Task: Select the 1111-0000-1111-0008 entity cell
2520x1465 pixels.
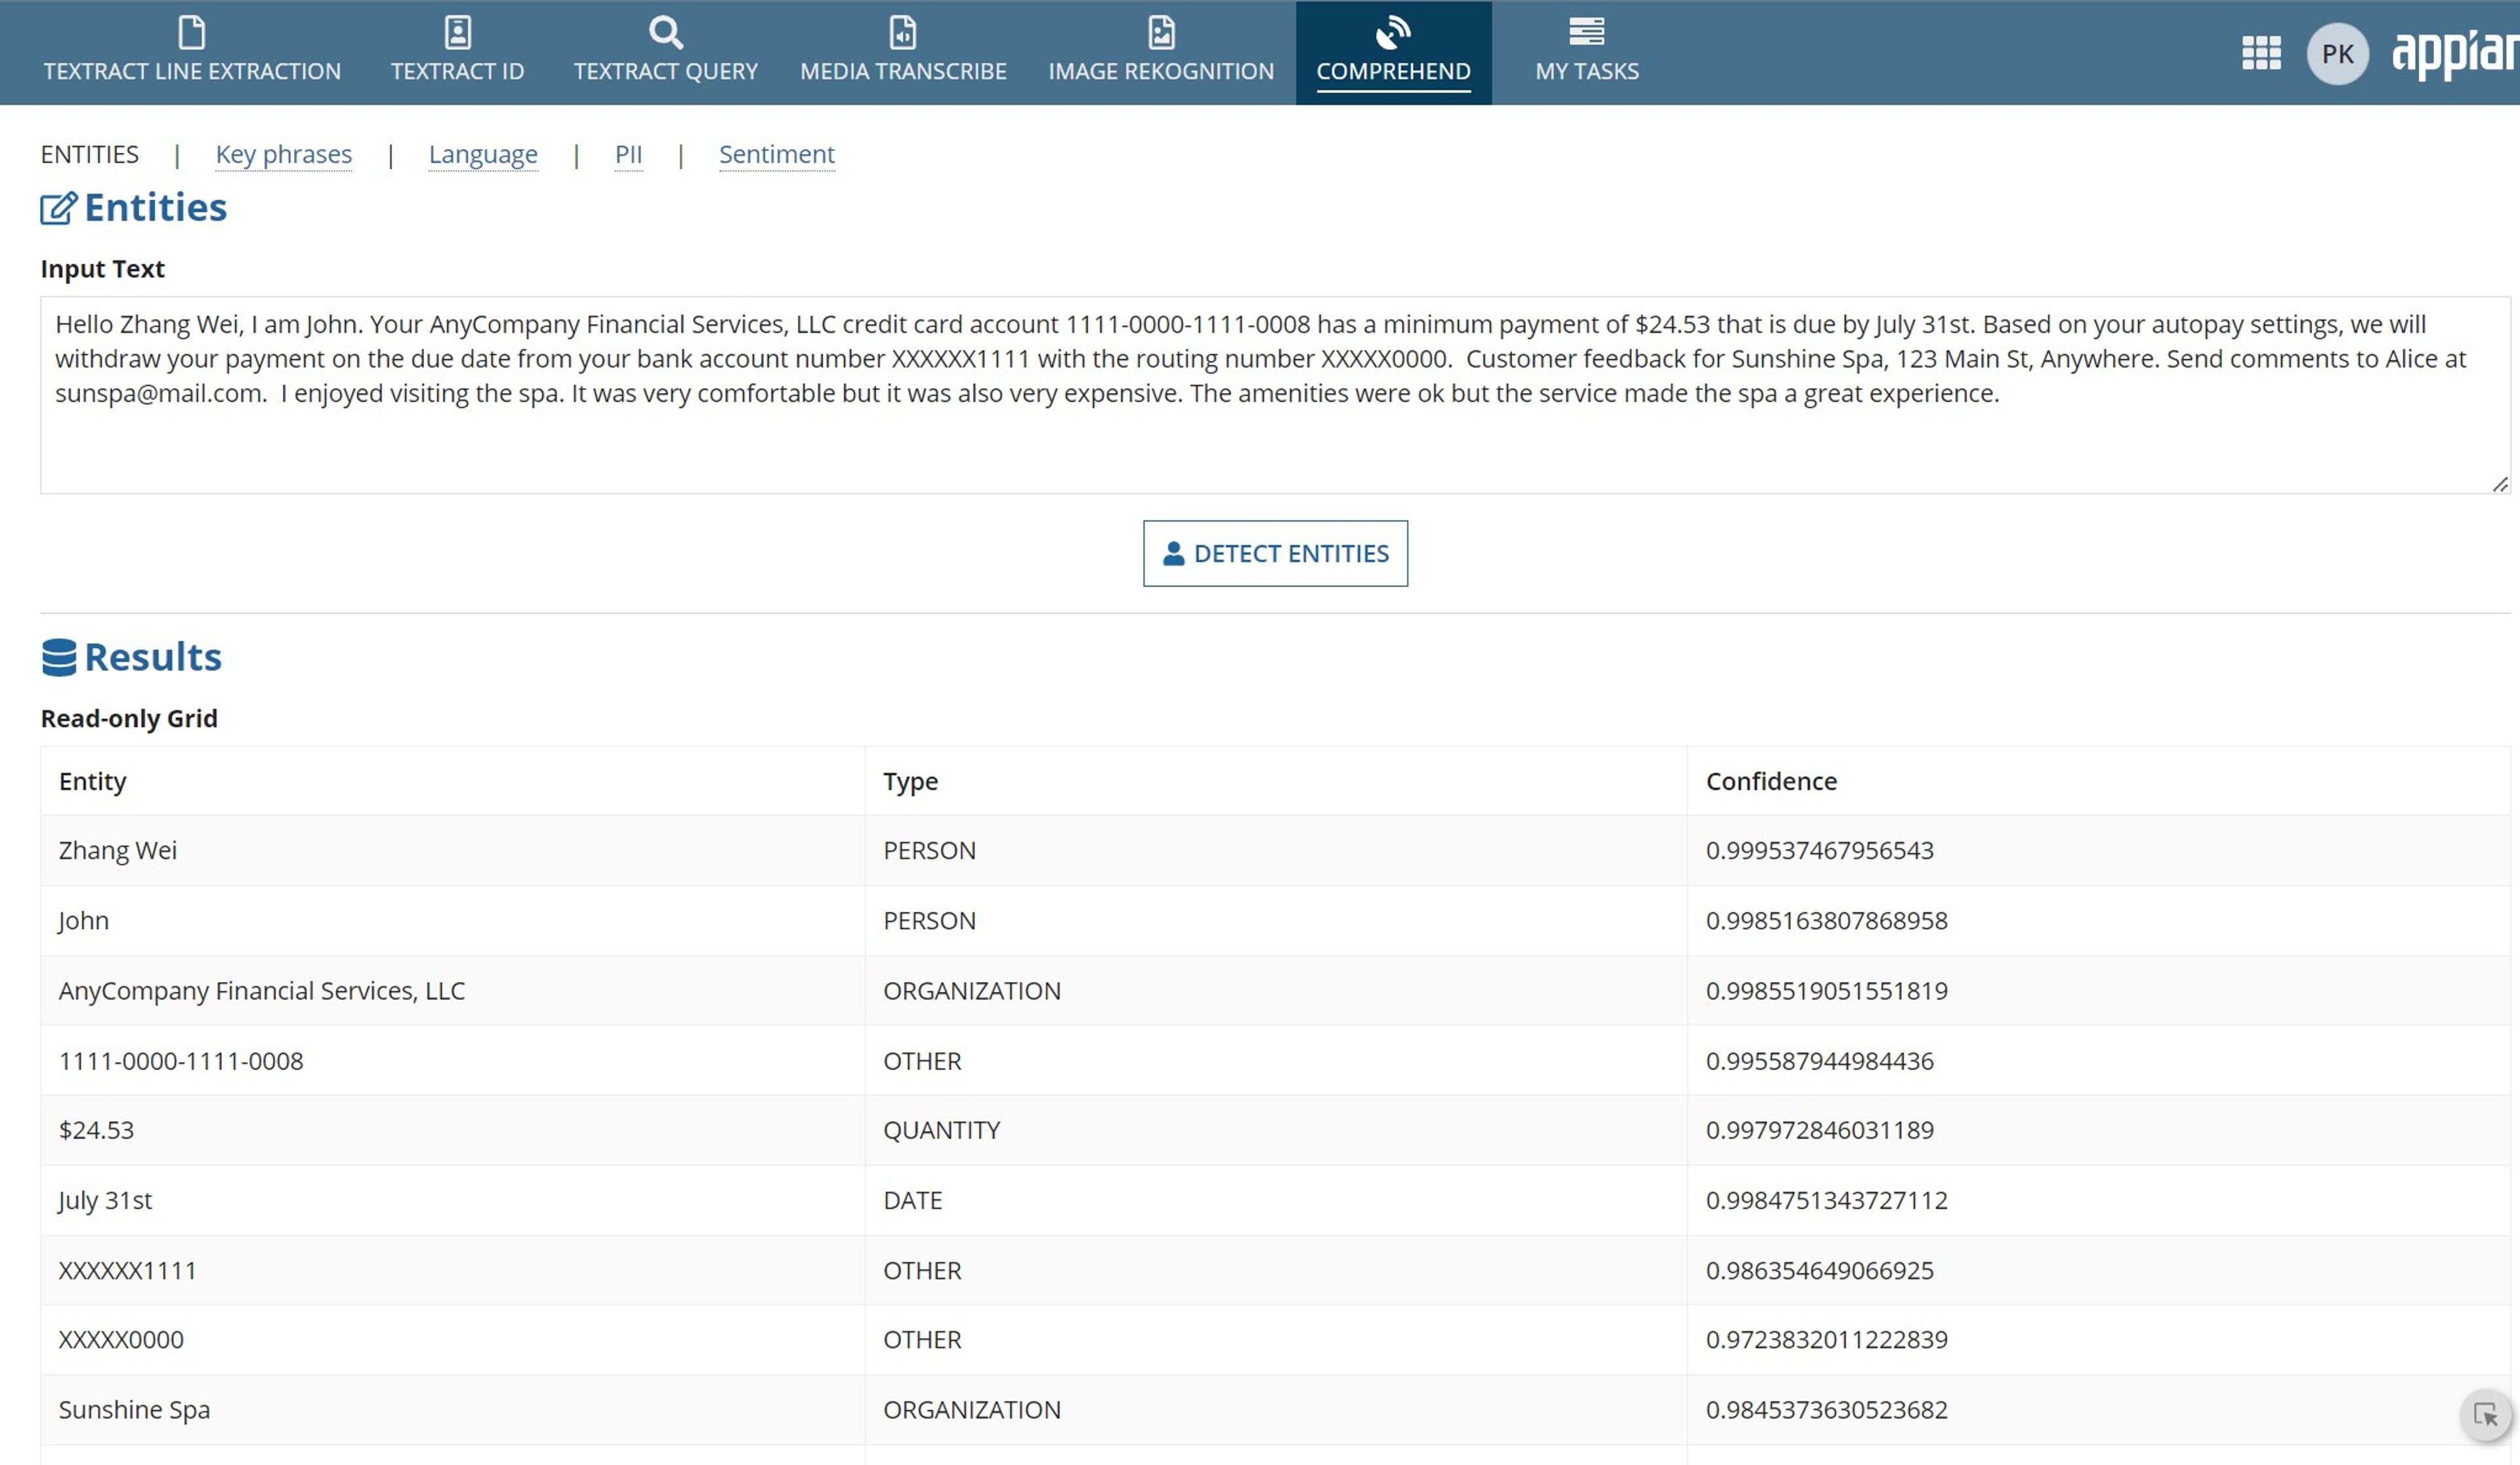Action: (452, 1060)
